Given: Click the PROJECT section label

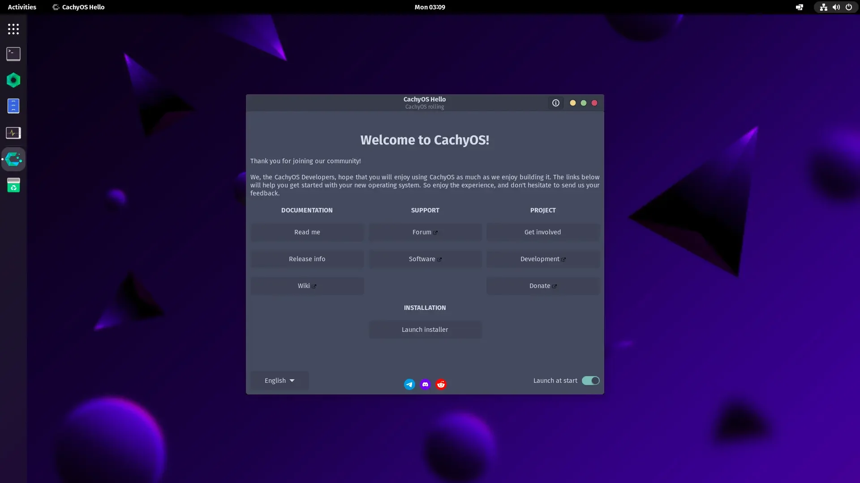Looking at the screenshot, I should click(543, 210).
